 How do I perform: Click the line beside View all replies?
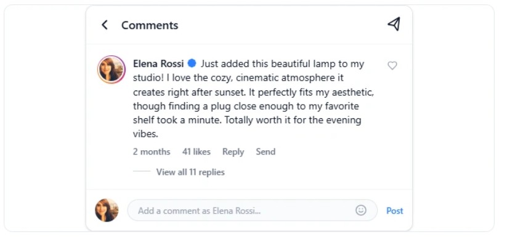click(x=142, y=171)
